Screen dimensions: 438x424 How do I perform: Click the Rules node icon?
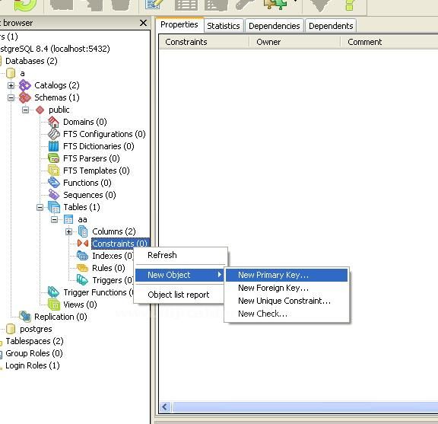[83, 268]
